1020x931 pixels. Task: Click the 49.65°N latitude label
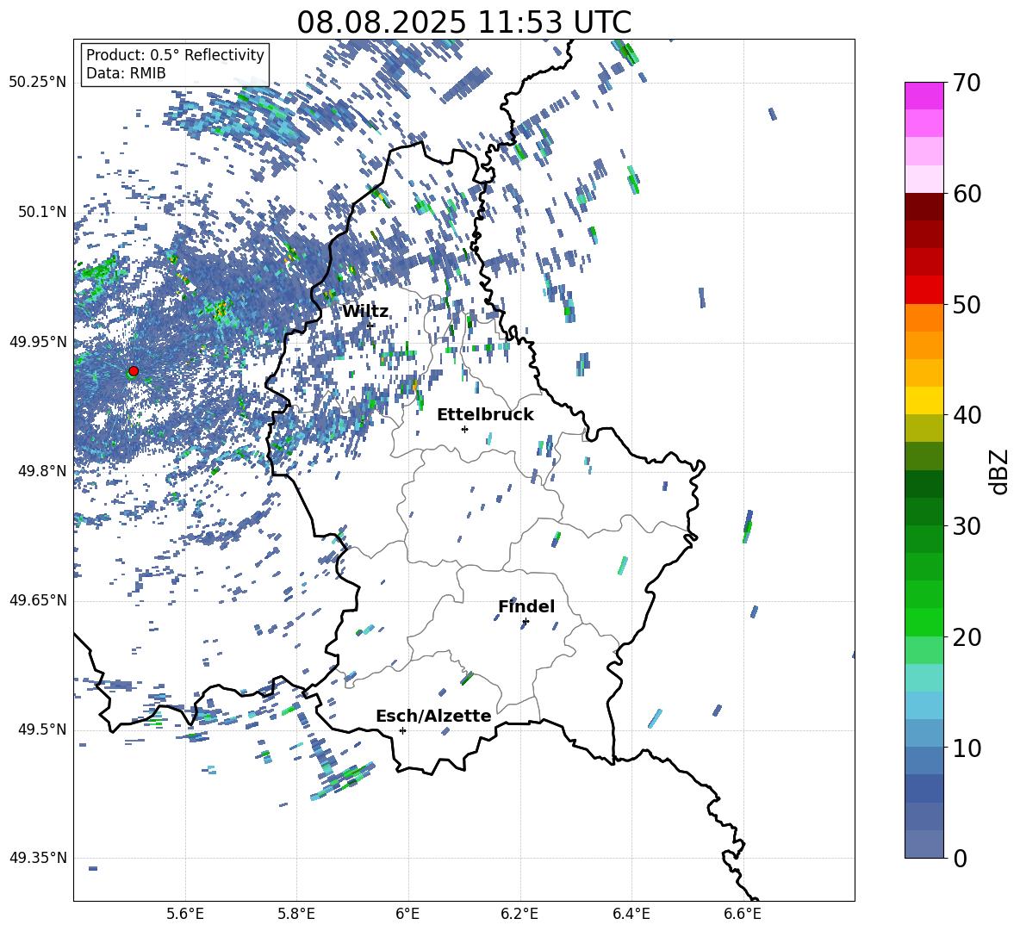click(x=38, y=599)
